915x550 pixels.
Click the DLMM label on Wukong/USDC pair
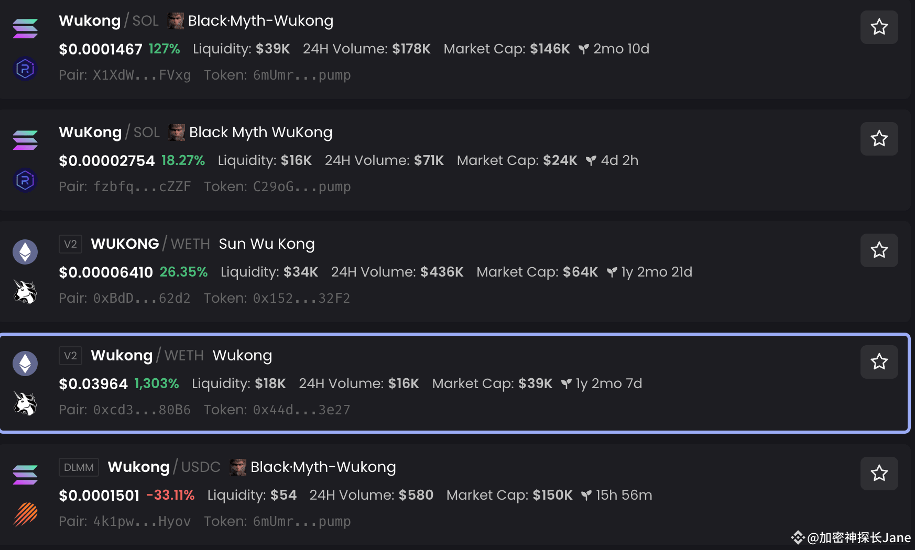(x=79, y=467)
